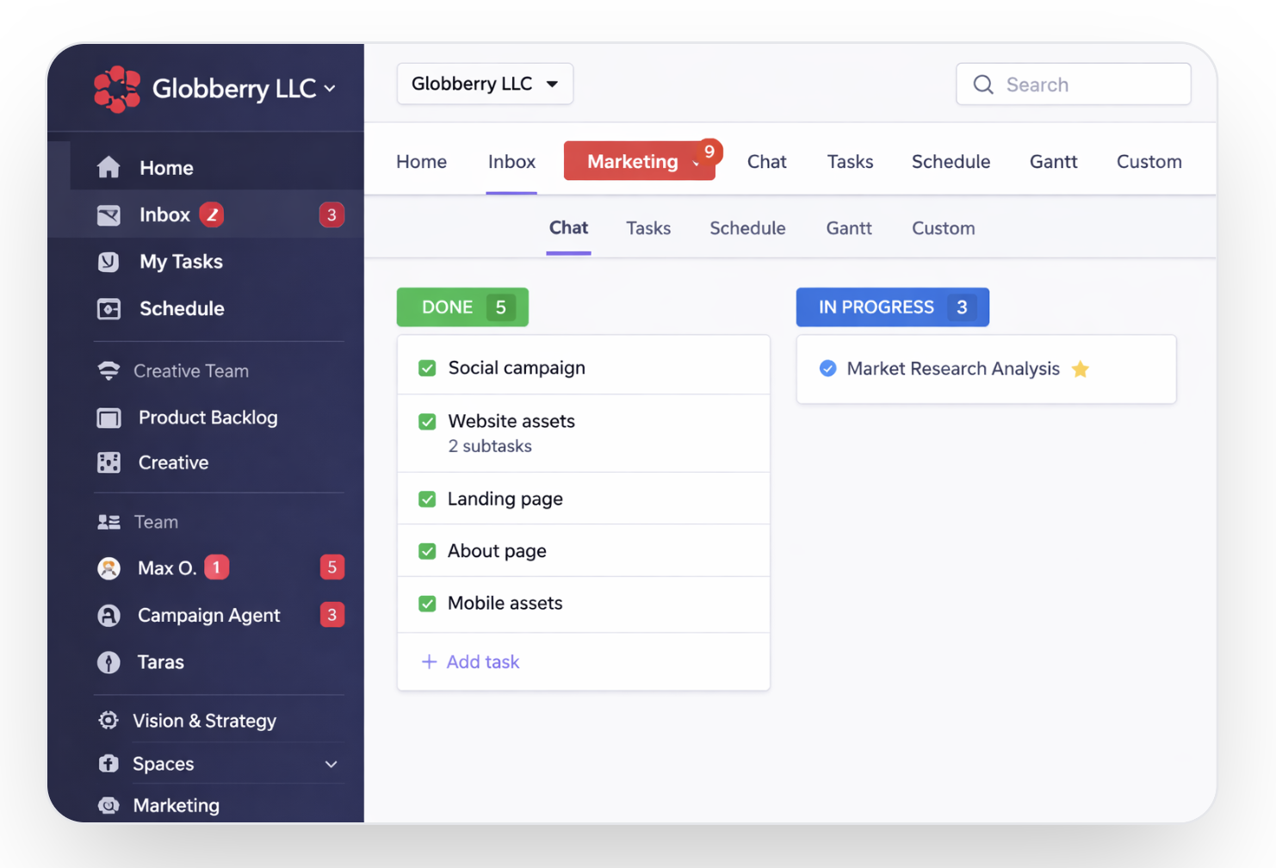
Task: Click the My Tasks icon in sidebar
Action: (108, 262)
